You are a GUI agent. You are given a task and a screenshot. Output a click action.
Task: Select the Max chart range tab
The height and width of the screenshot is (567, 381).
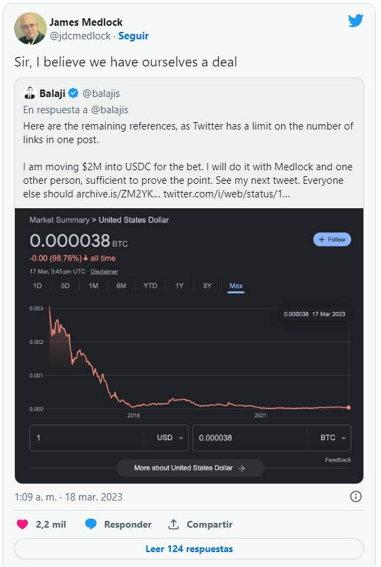click(236, 286)
